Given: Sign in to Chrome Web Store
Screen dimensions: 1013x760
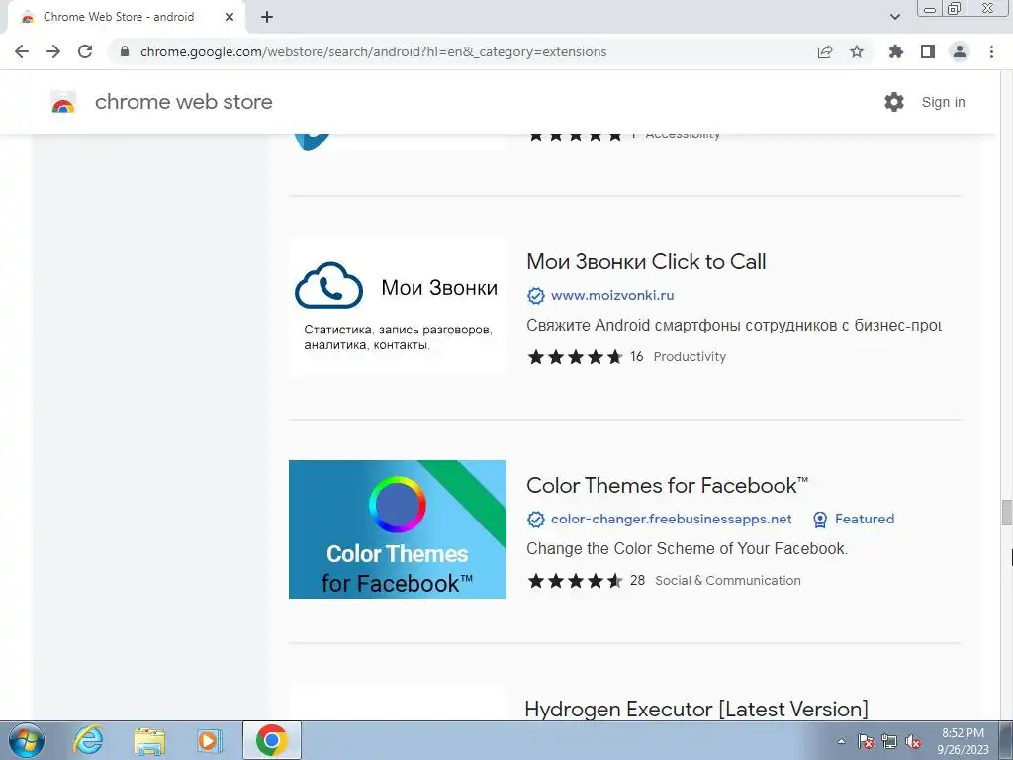Looking at the screenshot, I should 943,102.
